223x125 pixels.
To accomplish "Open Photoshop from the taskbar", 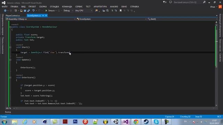I will [75, 122].
